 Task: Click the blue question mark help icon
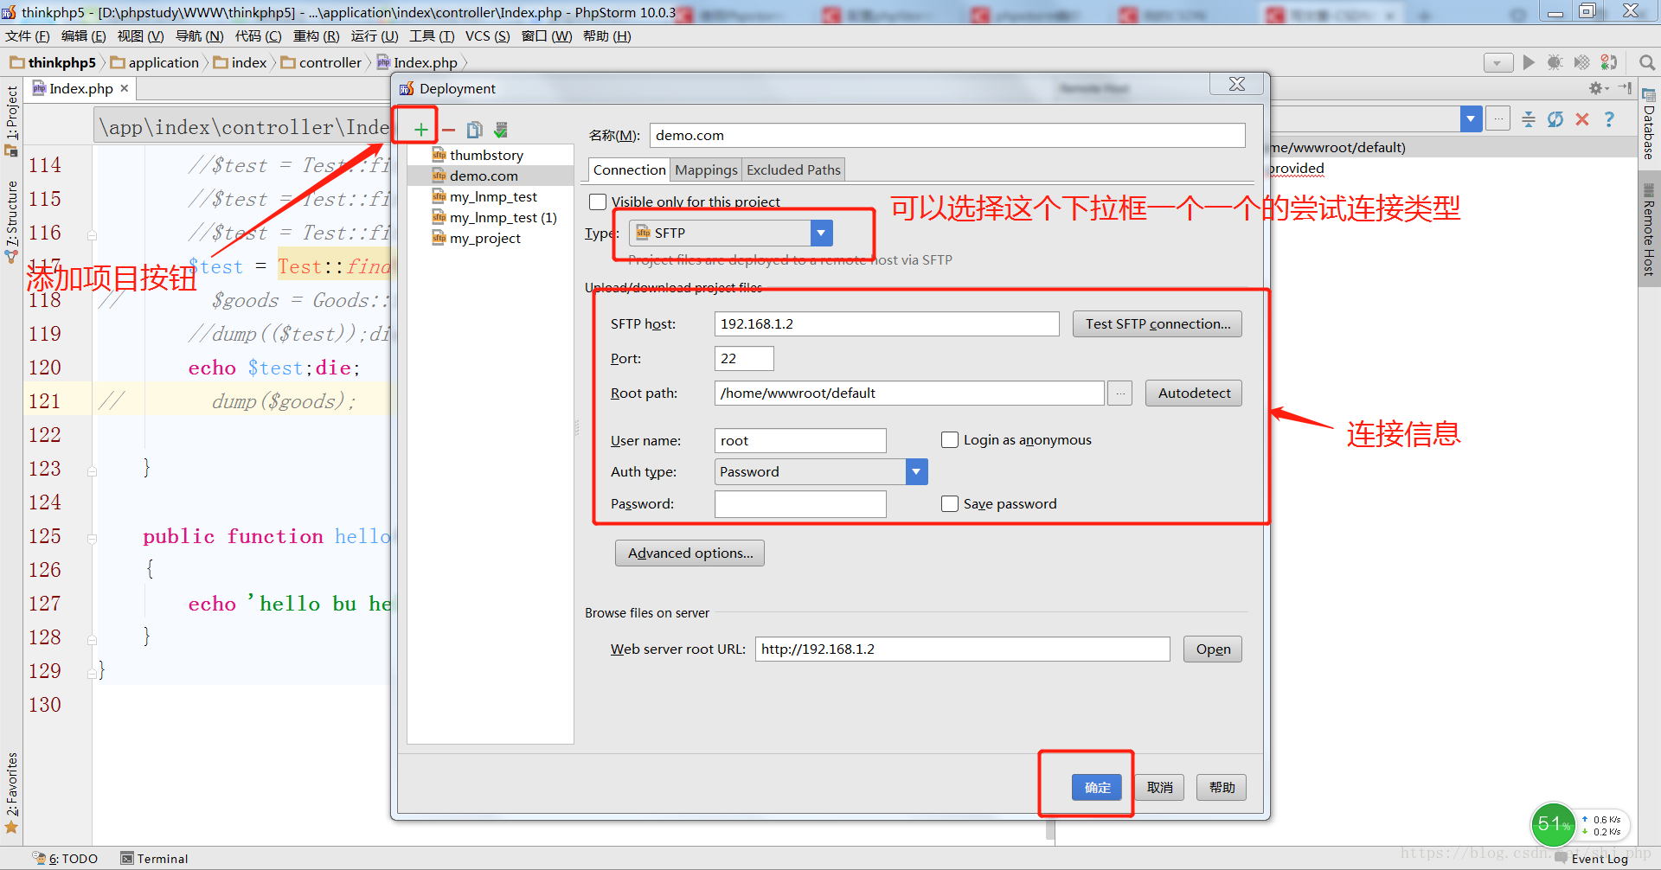[x=1609, y=119]
